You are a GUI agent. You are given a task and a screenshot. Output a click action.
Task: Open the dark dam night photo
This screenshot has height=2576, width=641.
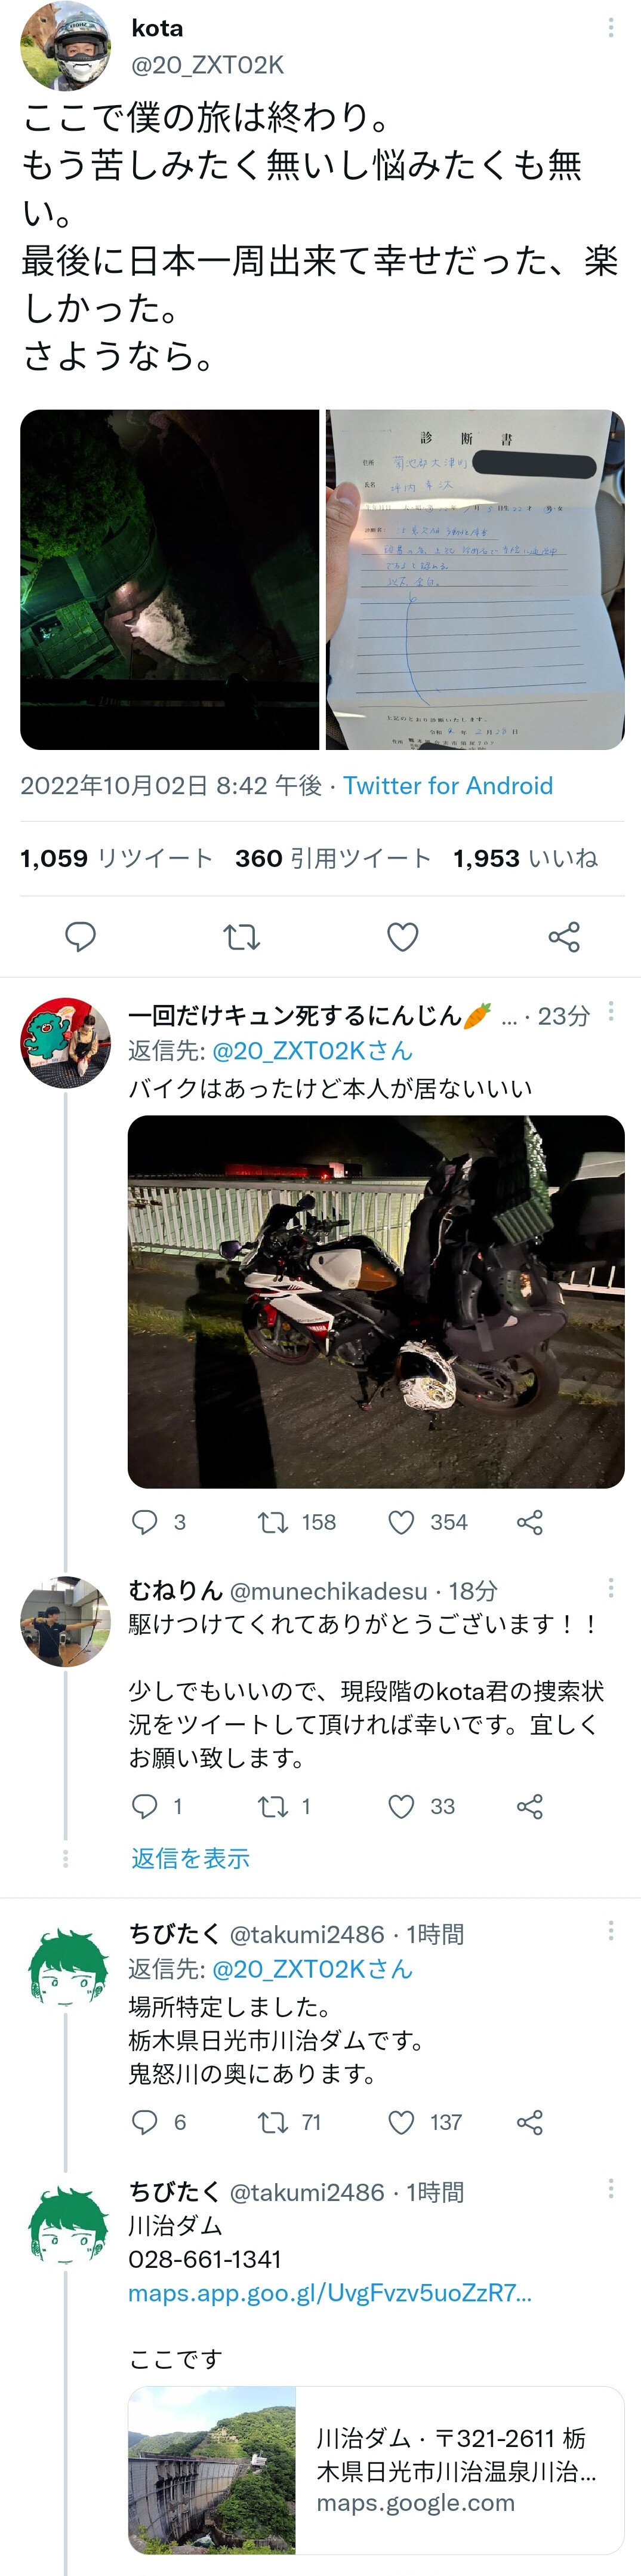click(169, 579)
